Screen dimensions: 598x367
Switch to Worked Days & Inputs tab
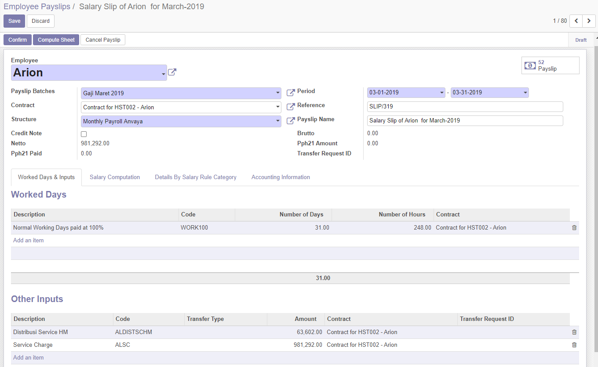click(46, 177)
